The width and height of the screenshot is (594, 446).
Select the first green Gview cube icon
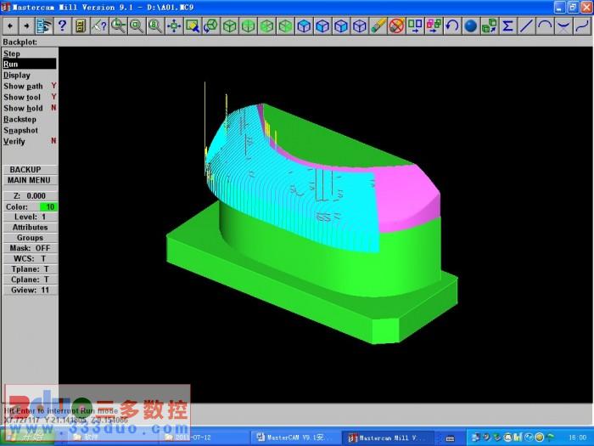230,25
